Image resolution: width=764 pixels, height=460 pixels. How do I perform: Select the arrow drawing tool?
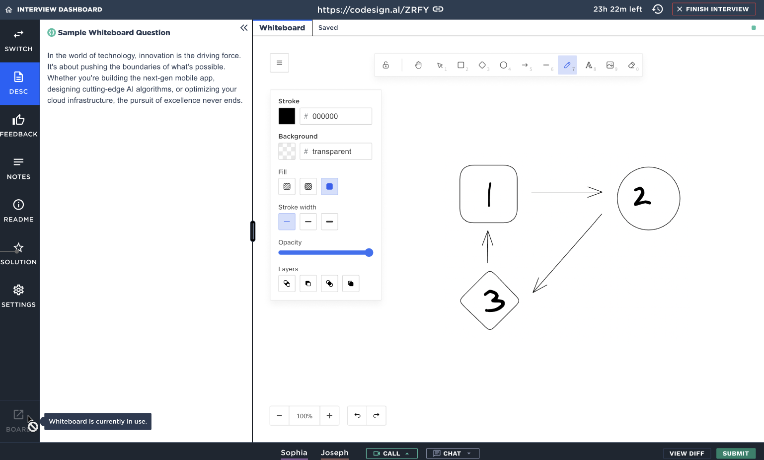[x=525, y=65]
